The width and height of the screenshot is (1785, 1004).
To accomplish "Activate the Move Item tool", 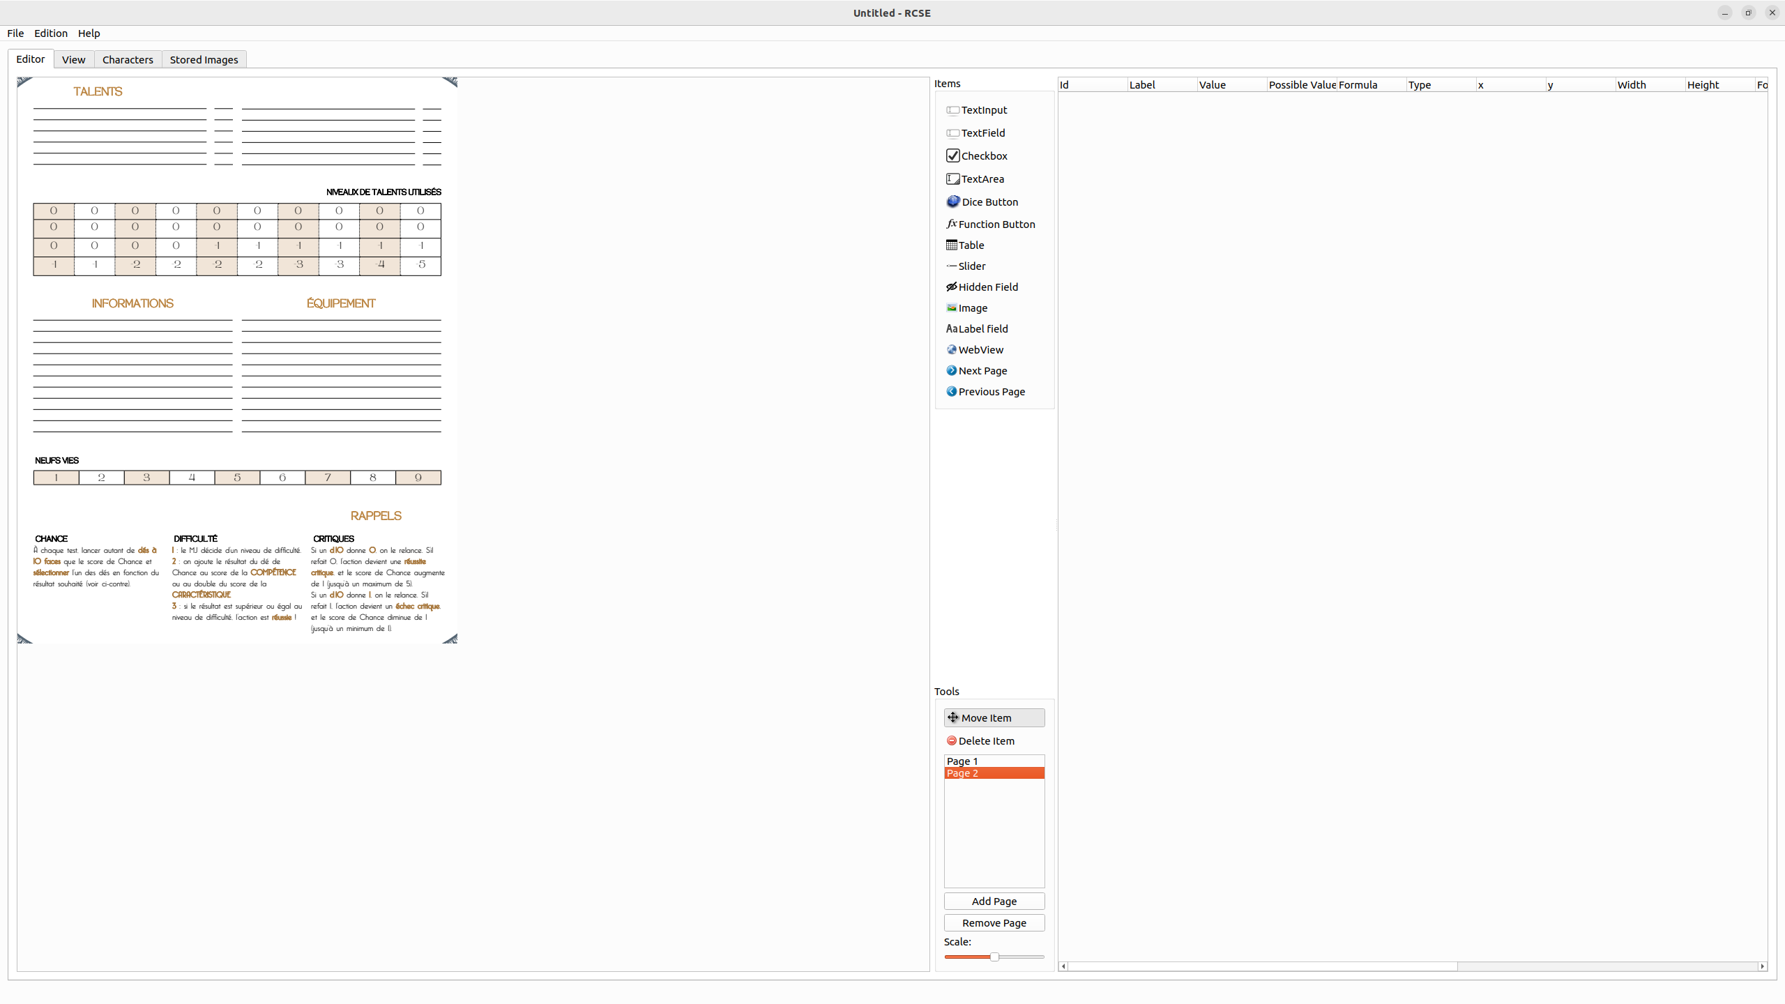I will [994, 717].
